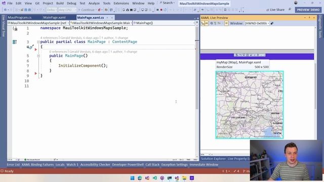Open the Any CPU platform dropdown
This screenshot has width=324, height=182.
[x=67, y=10]
